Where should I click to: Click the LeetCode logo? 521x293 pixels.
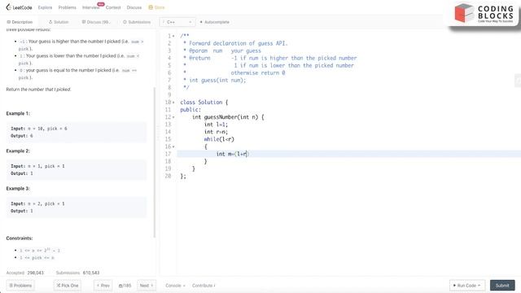[x=19, y=7]
